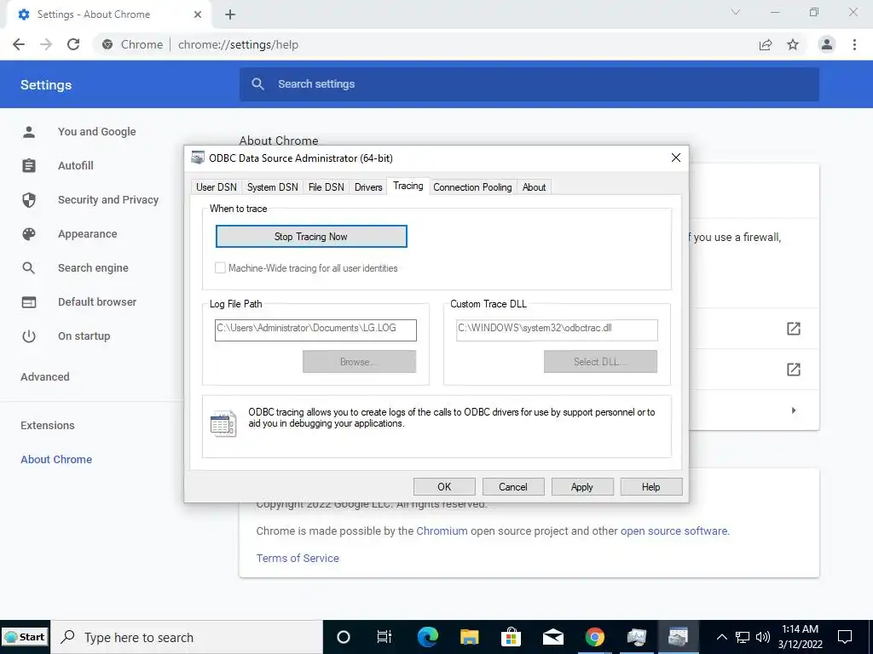Click the ODBC Administrator taskbar icon

click(678, 637)
